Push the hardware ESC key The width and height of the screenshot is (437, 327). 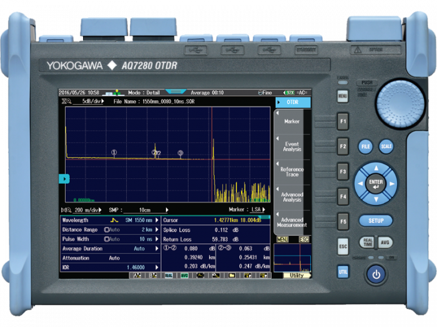point(343,247)
